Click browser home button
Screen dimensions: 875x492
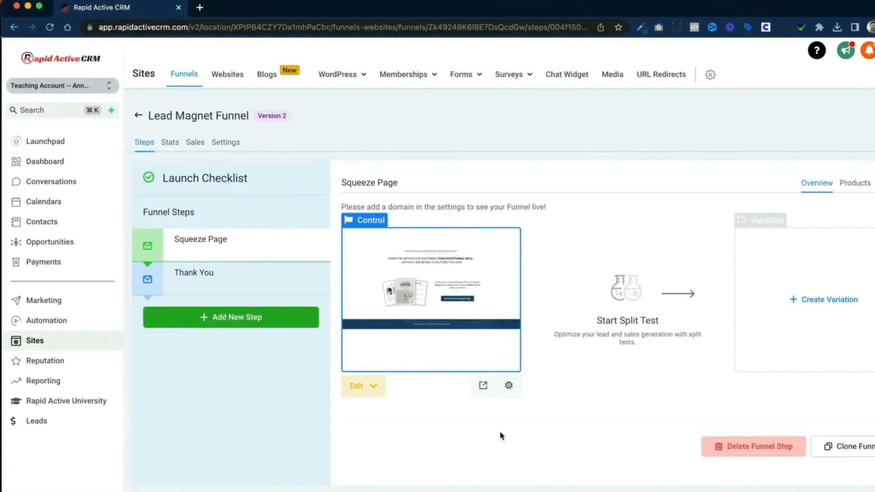(67, 27)
